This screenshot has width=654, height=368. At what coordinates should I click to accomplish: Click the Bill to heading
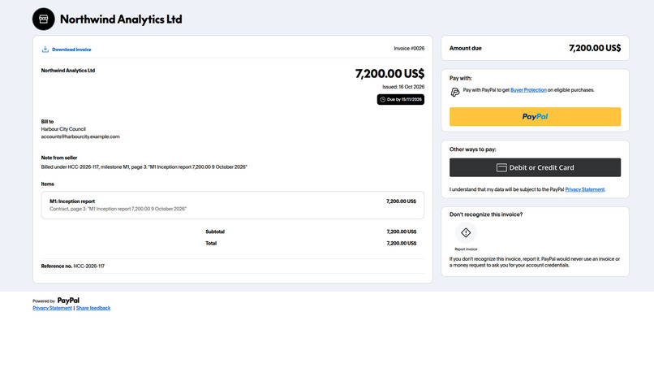pyautogui.click(x=47, y=122)
